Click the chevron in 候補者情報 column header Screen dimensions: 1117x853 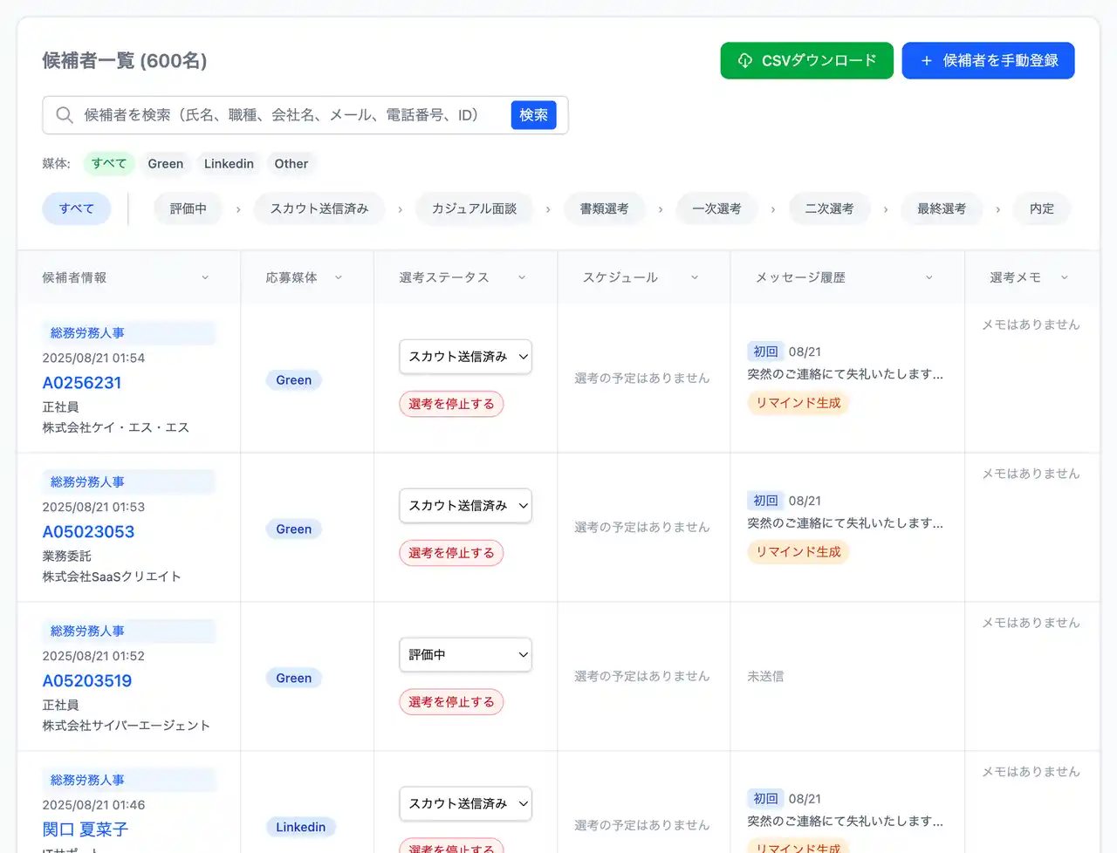[x=205, y=278]
